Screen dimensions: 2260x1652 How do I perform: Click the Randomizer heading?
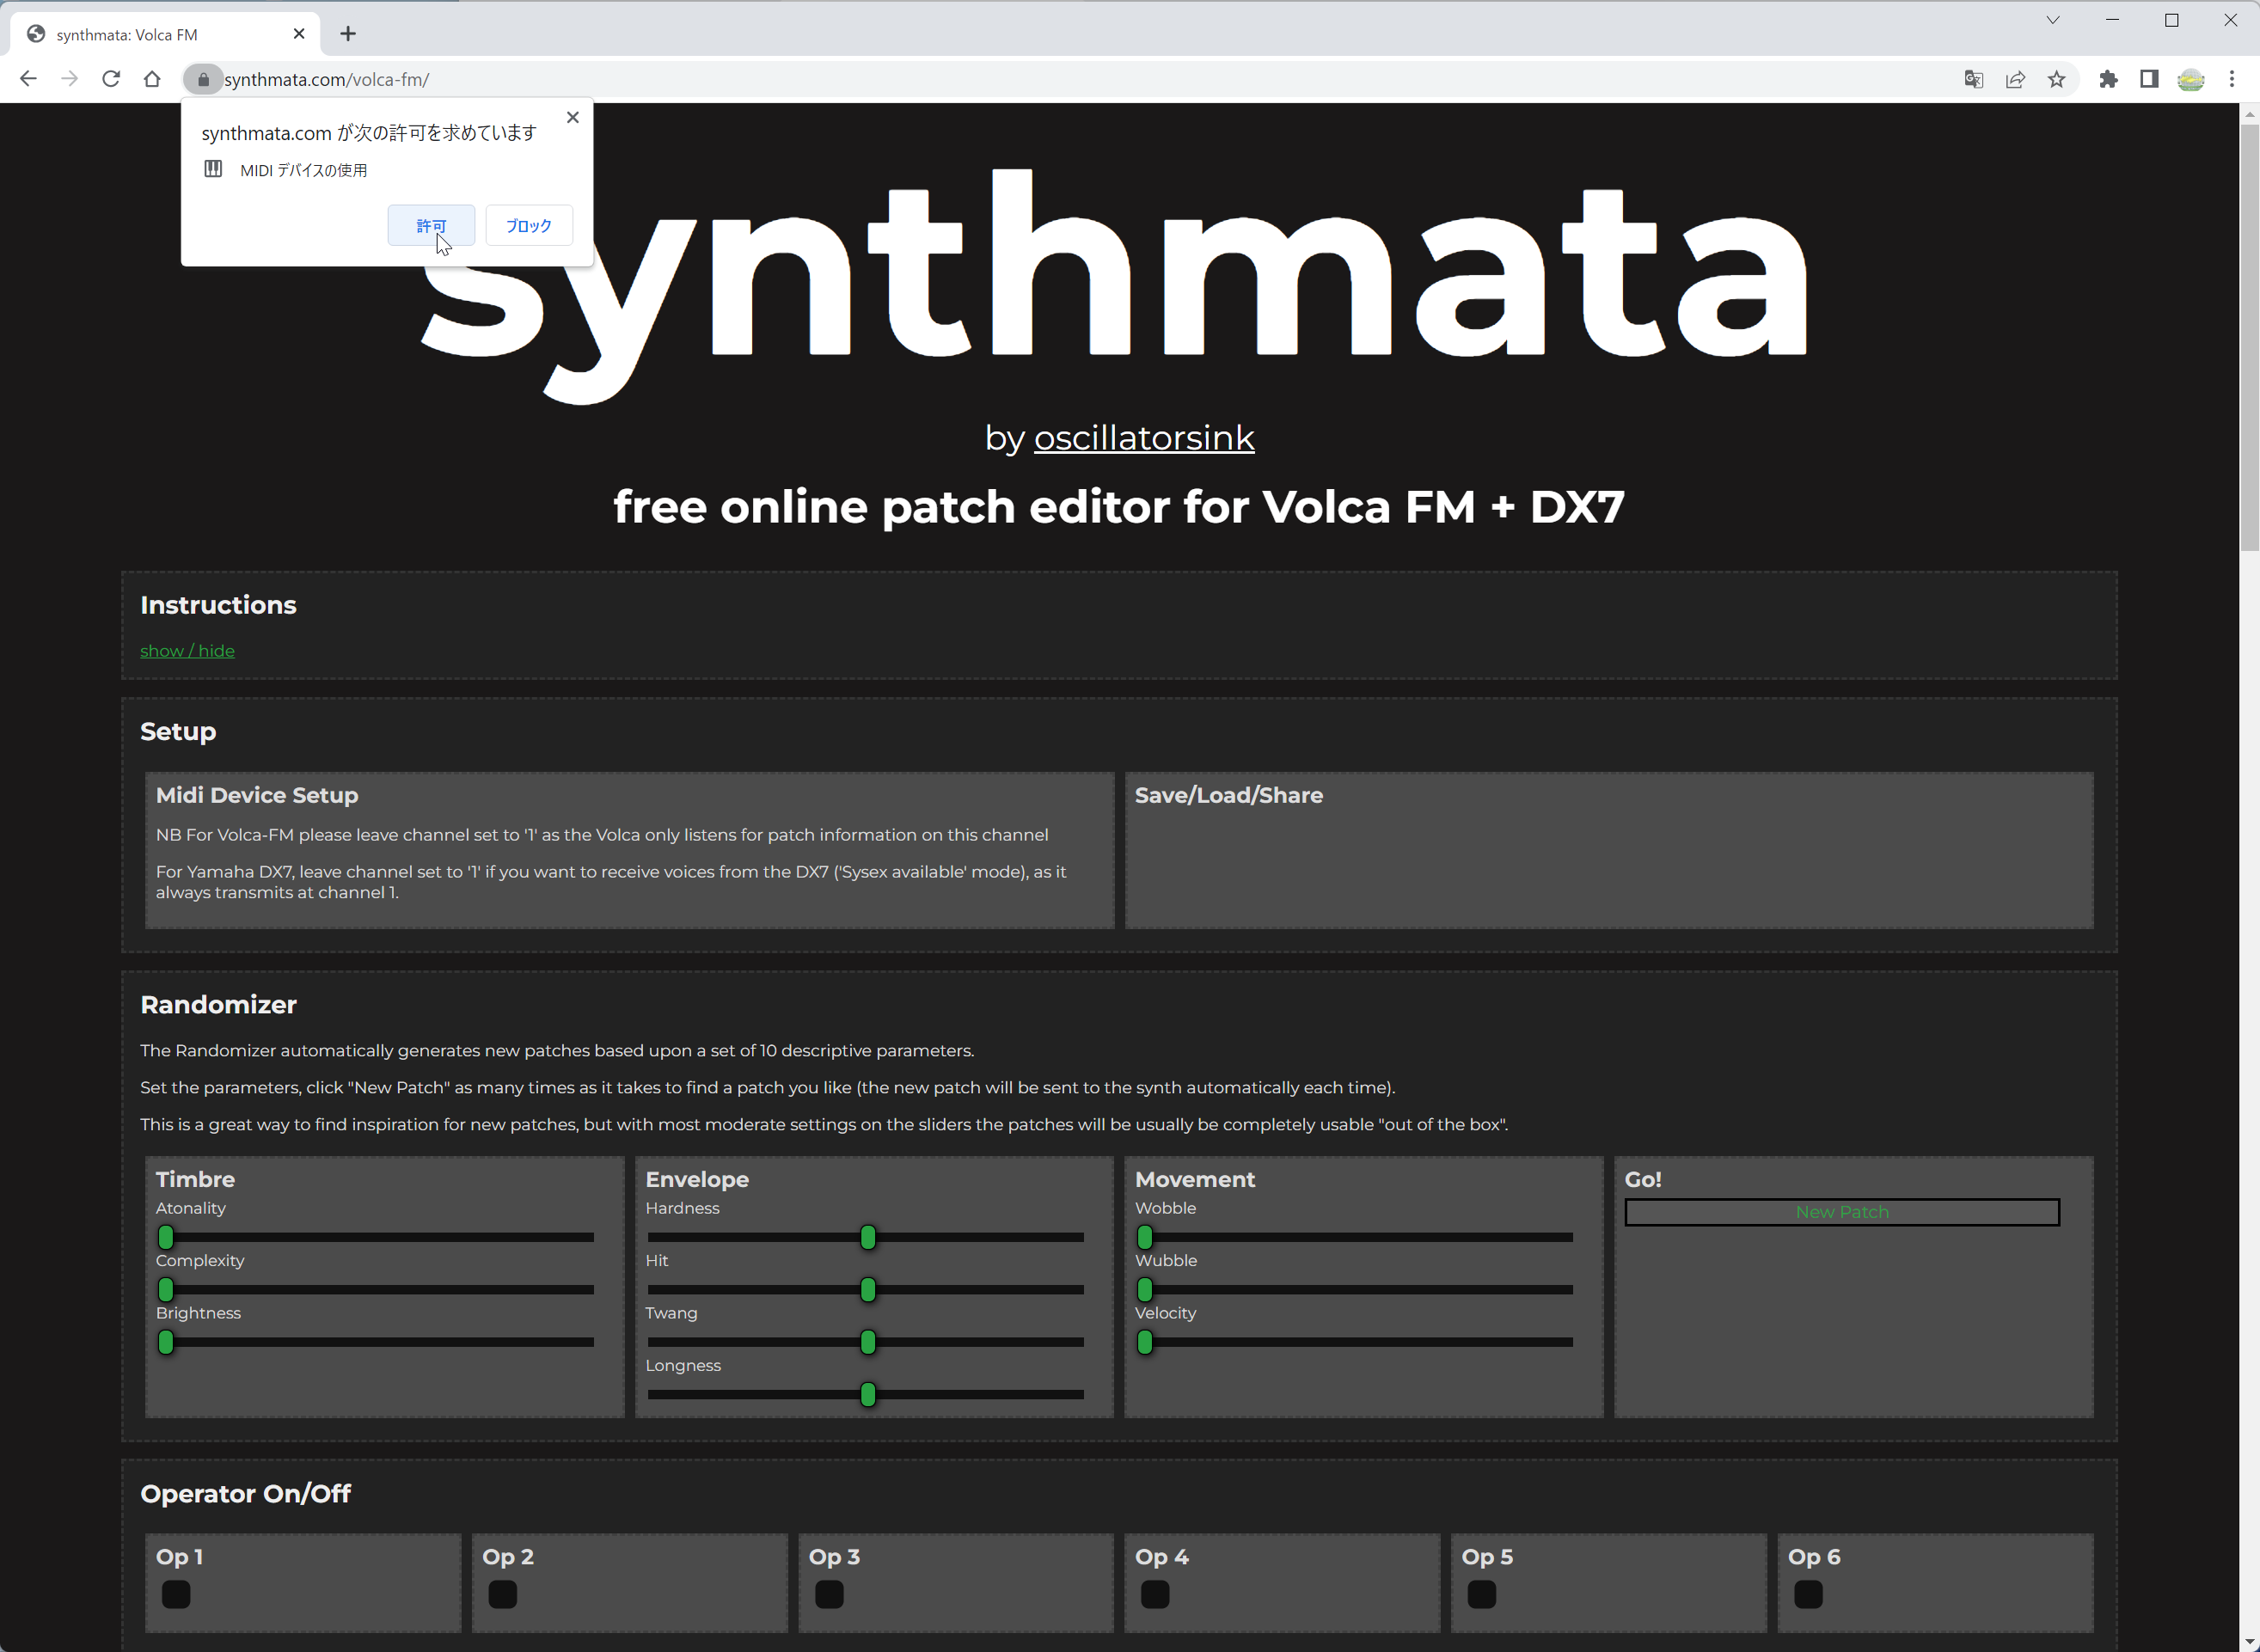[x=218, y=1004]
